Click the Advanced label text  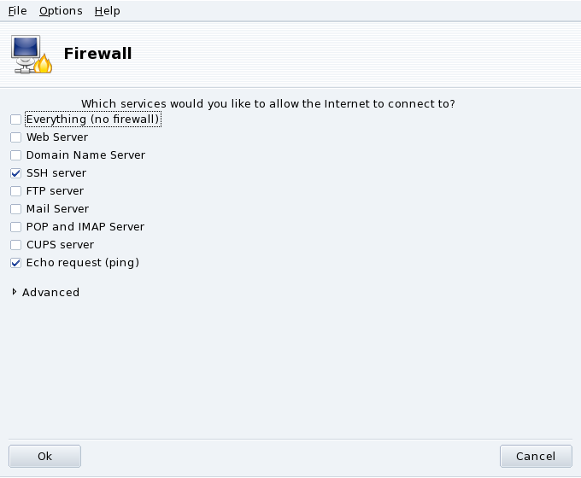(50, 292)
